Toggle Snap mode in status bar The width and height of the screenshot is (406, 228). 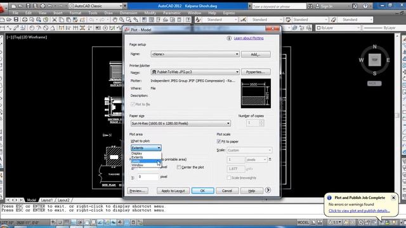click(x=60, y=222)
